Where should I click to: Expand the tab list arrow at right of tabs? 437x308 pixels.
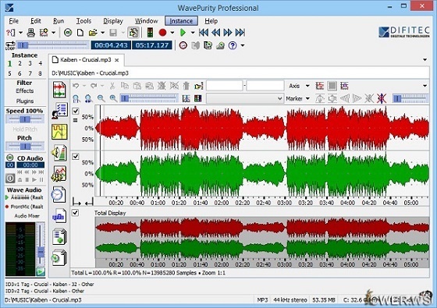tap(425, 59)
